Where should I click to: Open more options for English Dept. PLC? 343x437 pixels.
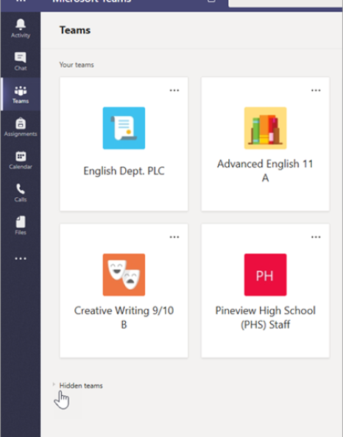pos(174,90)
